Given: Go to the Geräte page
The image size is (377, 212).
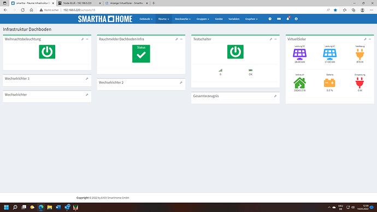Looking at the screenshot, I should coord(219,19).
